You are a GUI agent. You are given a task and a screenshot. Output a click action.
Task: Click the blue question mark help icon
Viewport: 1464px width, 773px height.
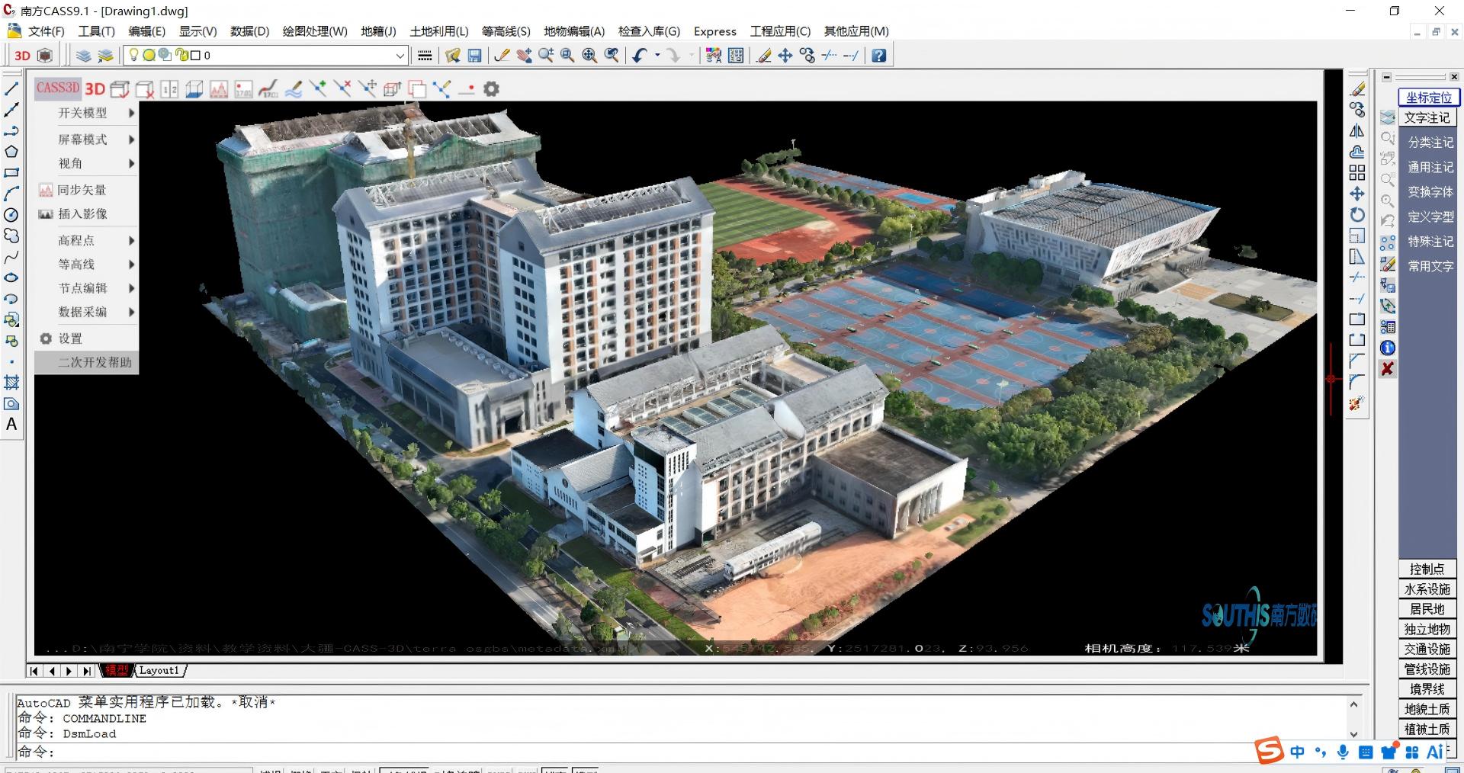[878, 56]
